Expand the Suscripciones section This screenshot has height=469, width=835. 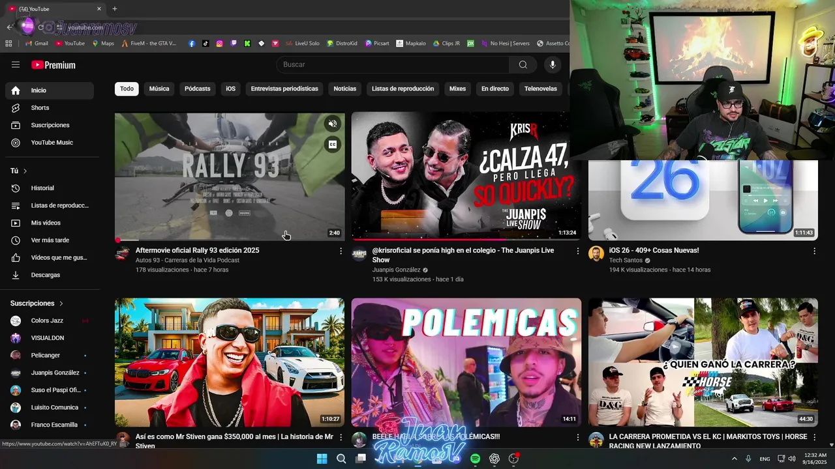tap(37, 304)
